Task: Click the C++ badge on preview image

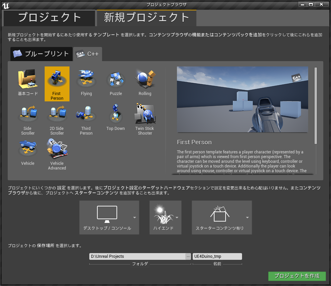Action: tap(296, 78)
